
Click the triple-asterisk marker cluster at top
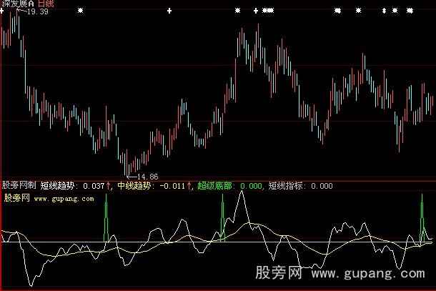click(x=268, y=11)
